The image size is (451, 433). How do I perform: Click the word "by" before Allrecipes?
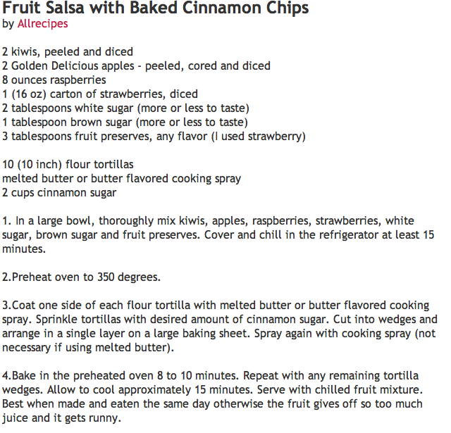tap(8, 24)
